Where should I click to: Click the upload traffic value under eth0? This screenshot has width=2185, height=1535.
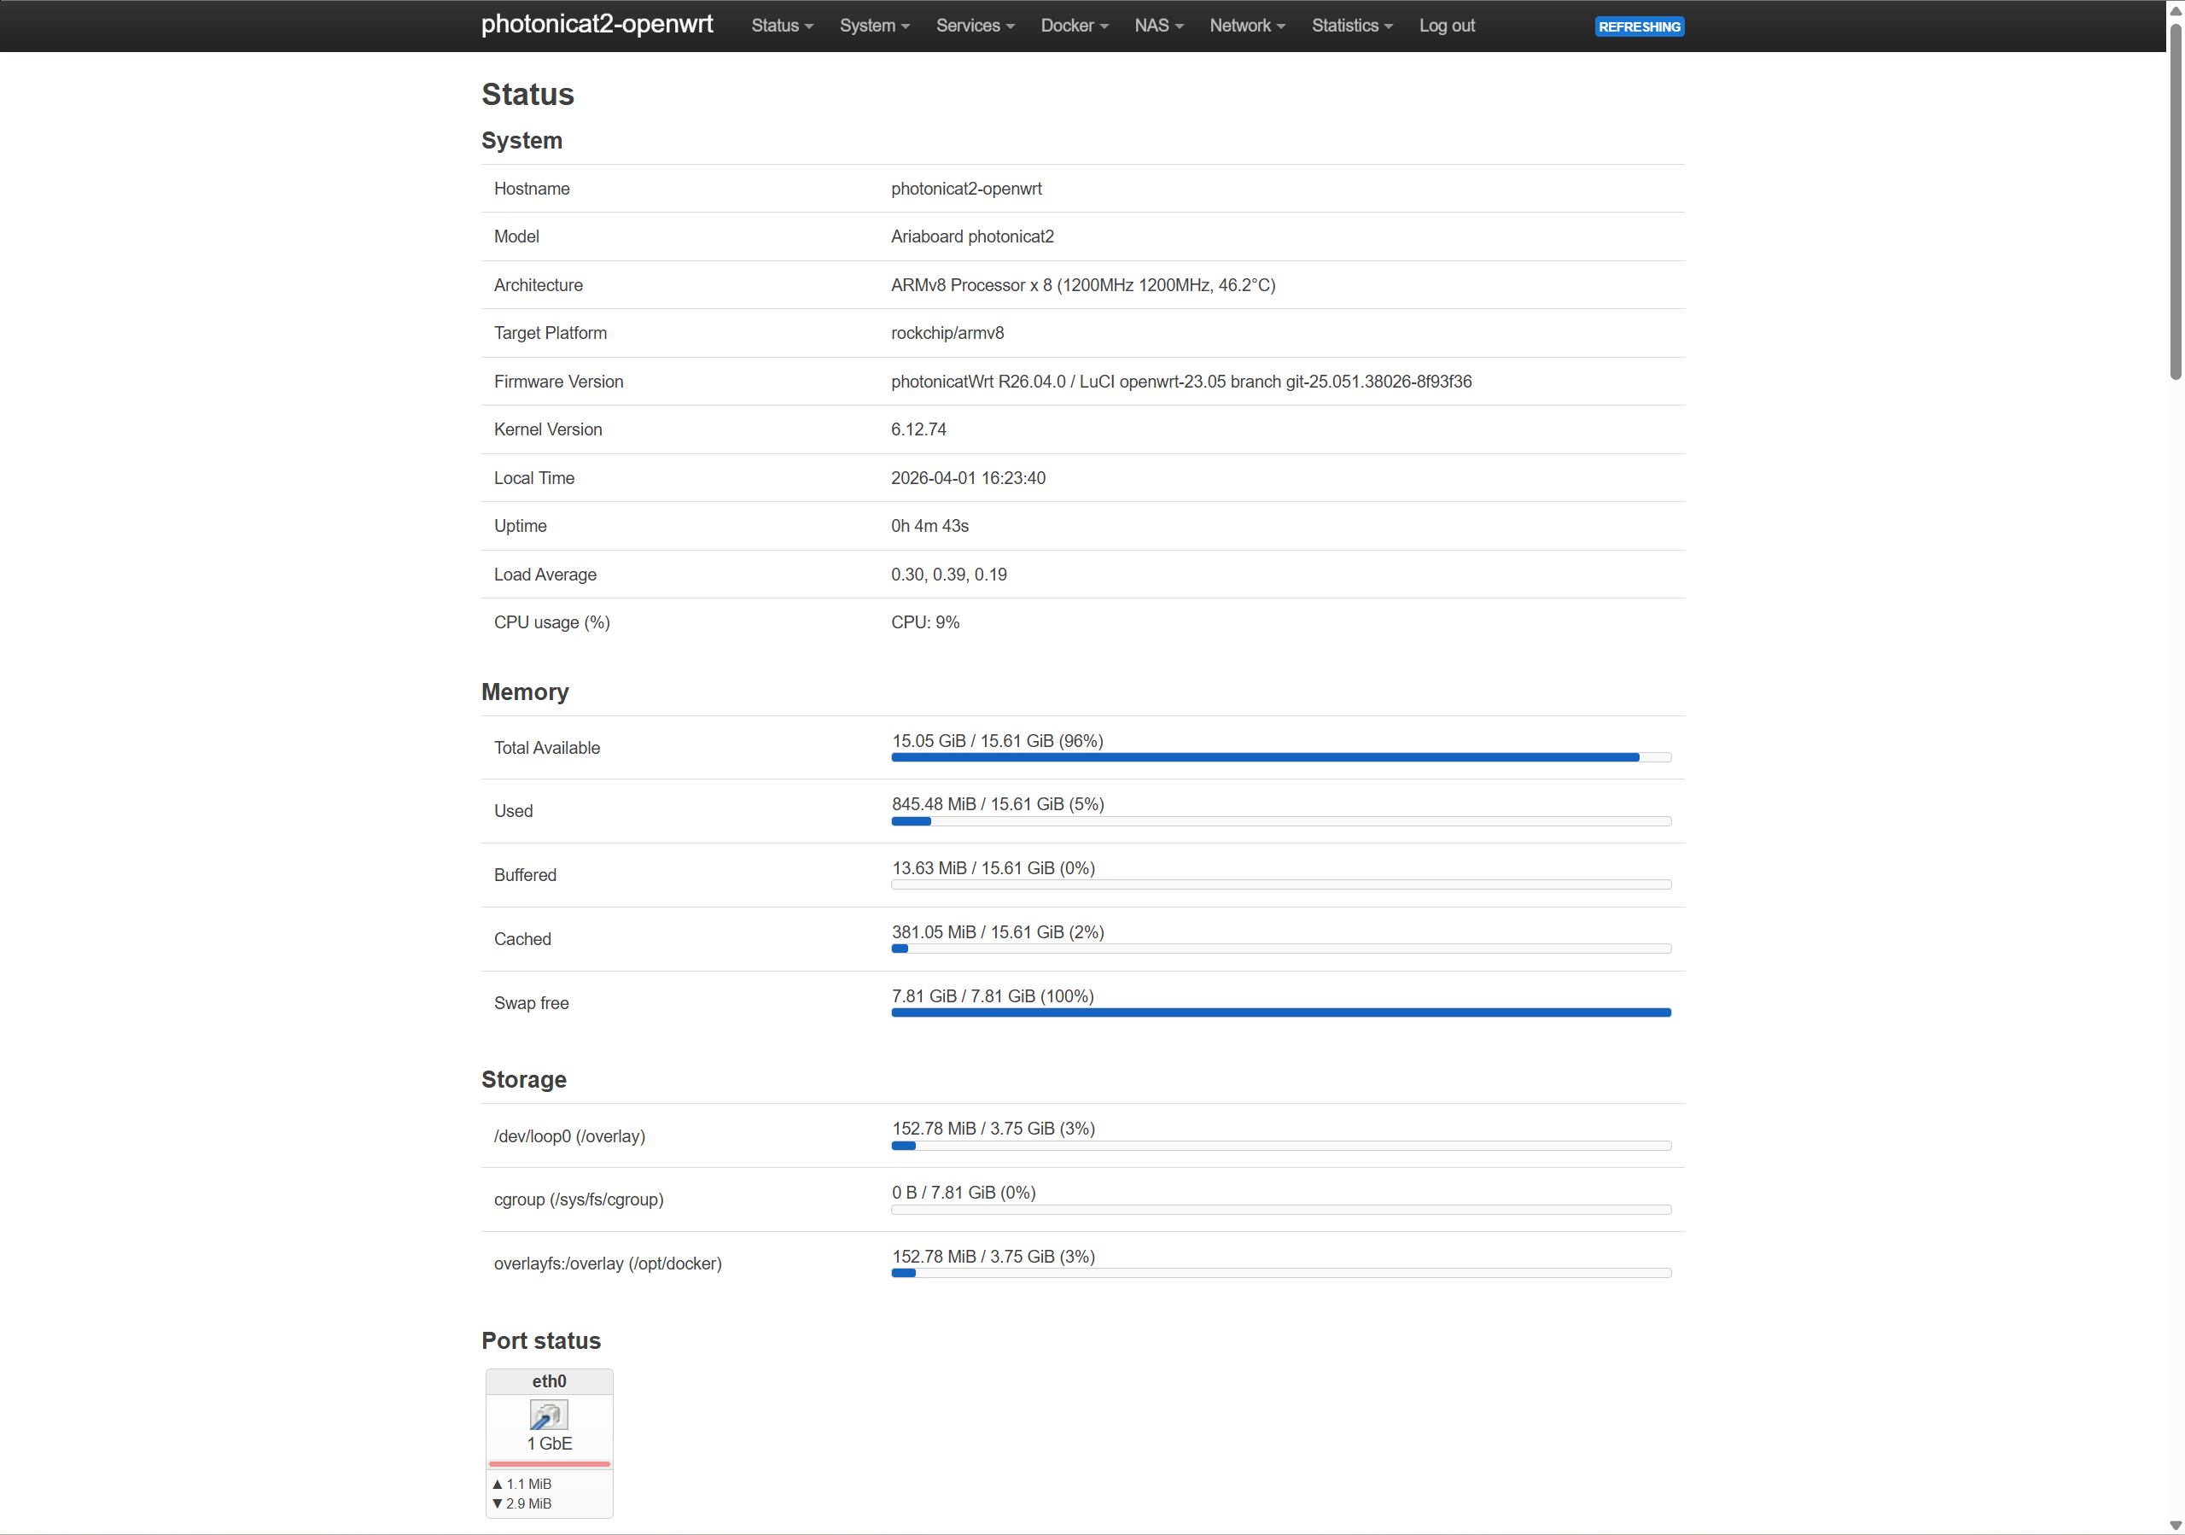coord(522,1483)
